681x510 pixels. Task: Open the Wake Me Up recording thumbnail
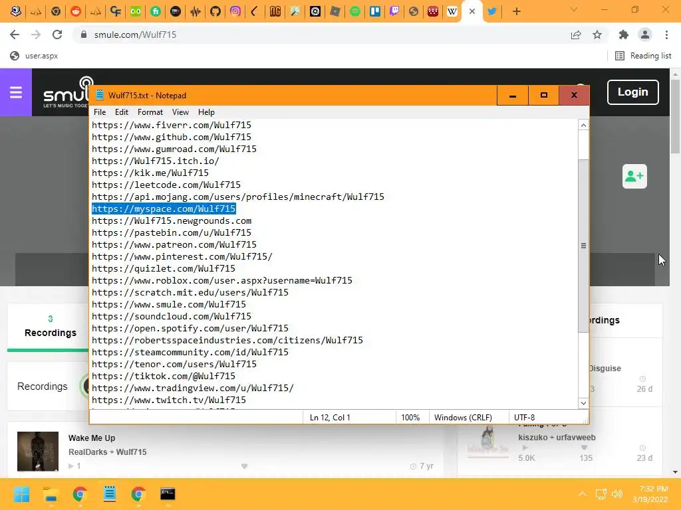[x=38, y=451]
